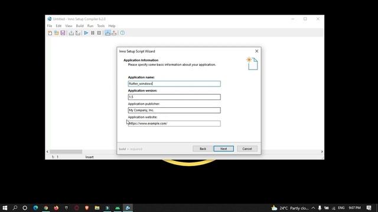Click the Application publisher input field
The height and width of the screenshot is (212, 378).
pos(174,110)
